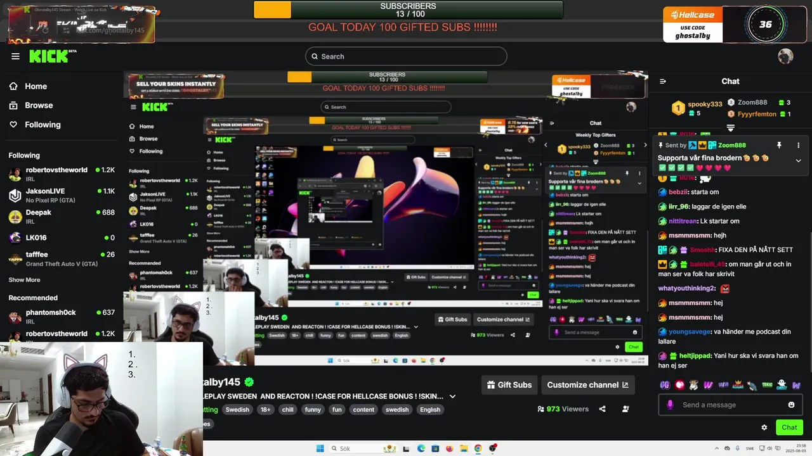812x456 pixels.
Task: Unpin the pinned Zoom888 message
Action: pyautogui.click(x=779, y=145)
